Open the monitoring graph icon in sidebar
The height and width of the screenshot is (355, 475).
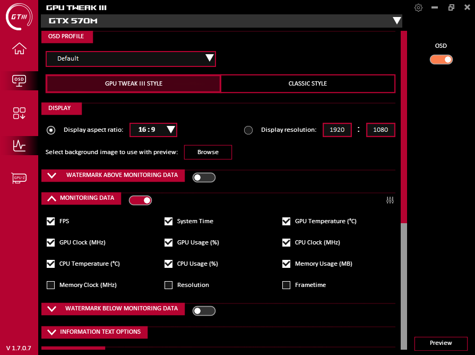[x=19, y=145]
